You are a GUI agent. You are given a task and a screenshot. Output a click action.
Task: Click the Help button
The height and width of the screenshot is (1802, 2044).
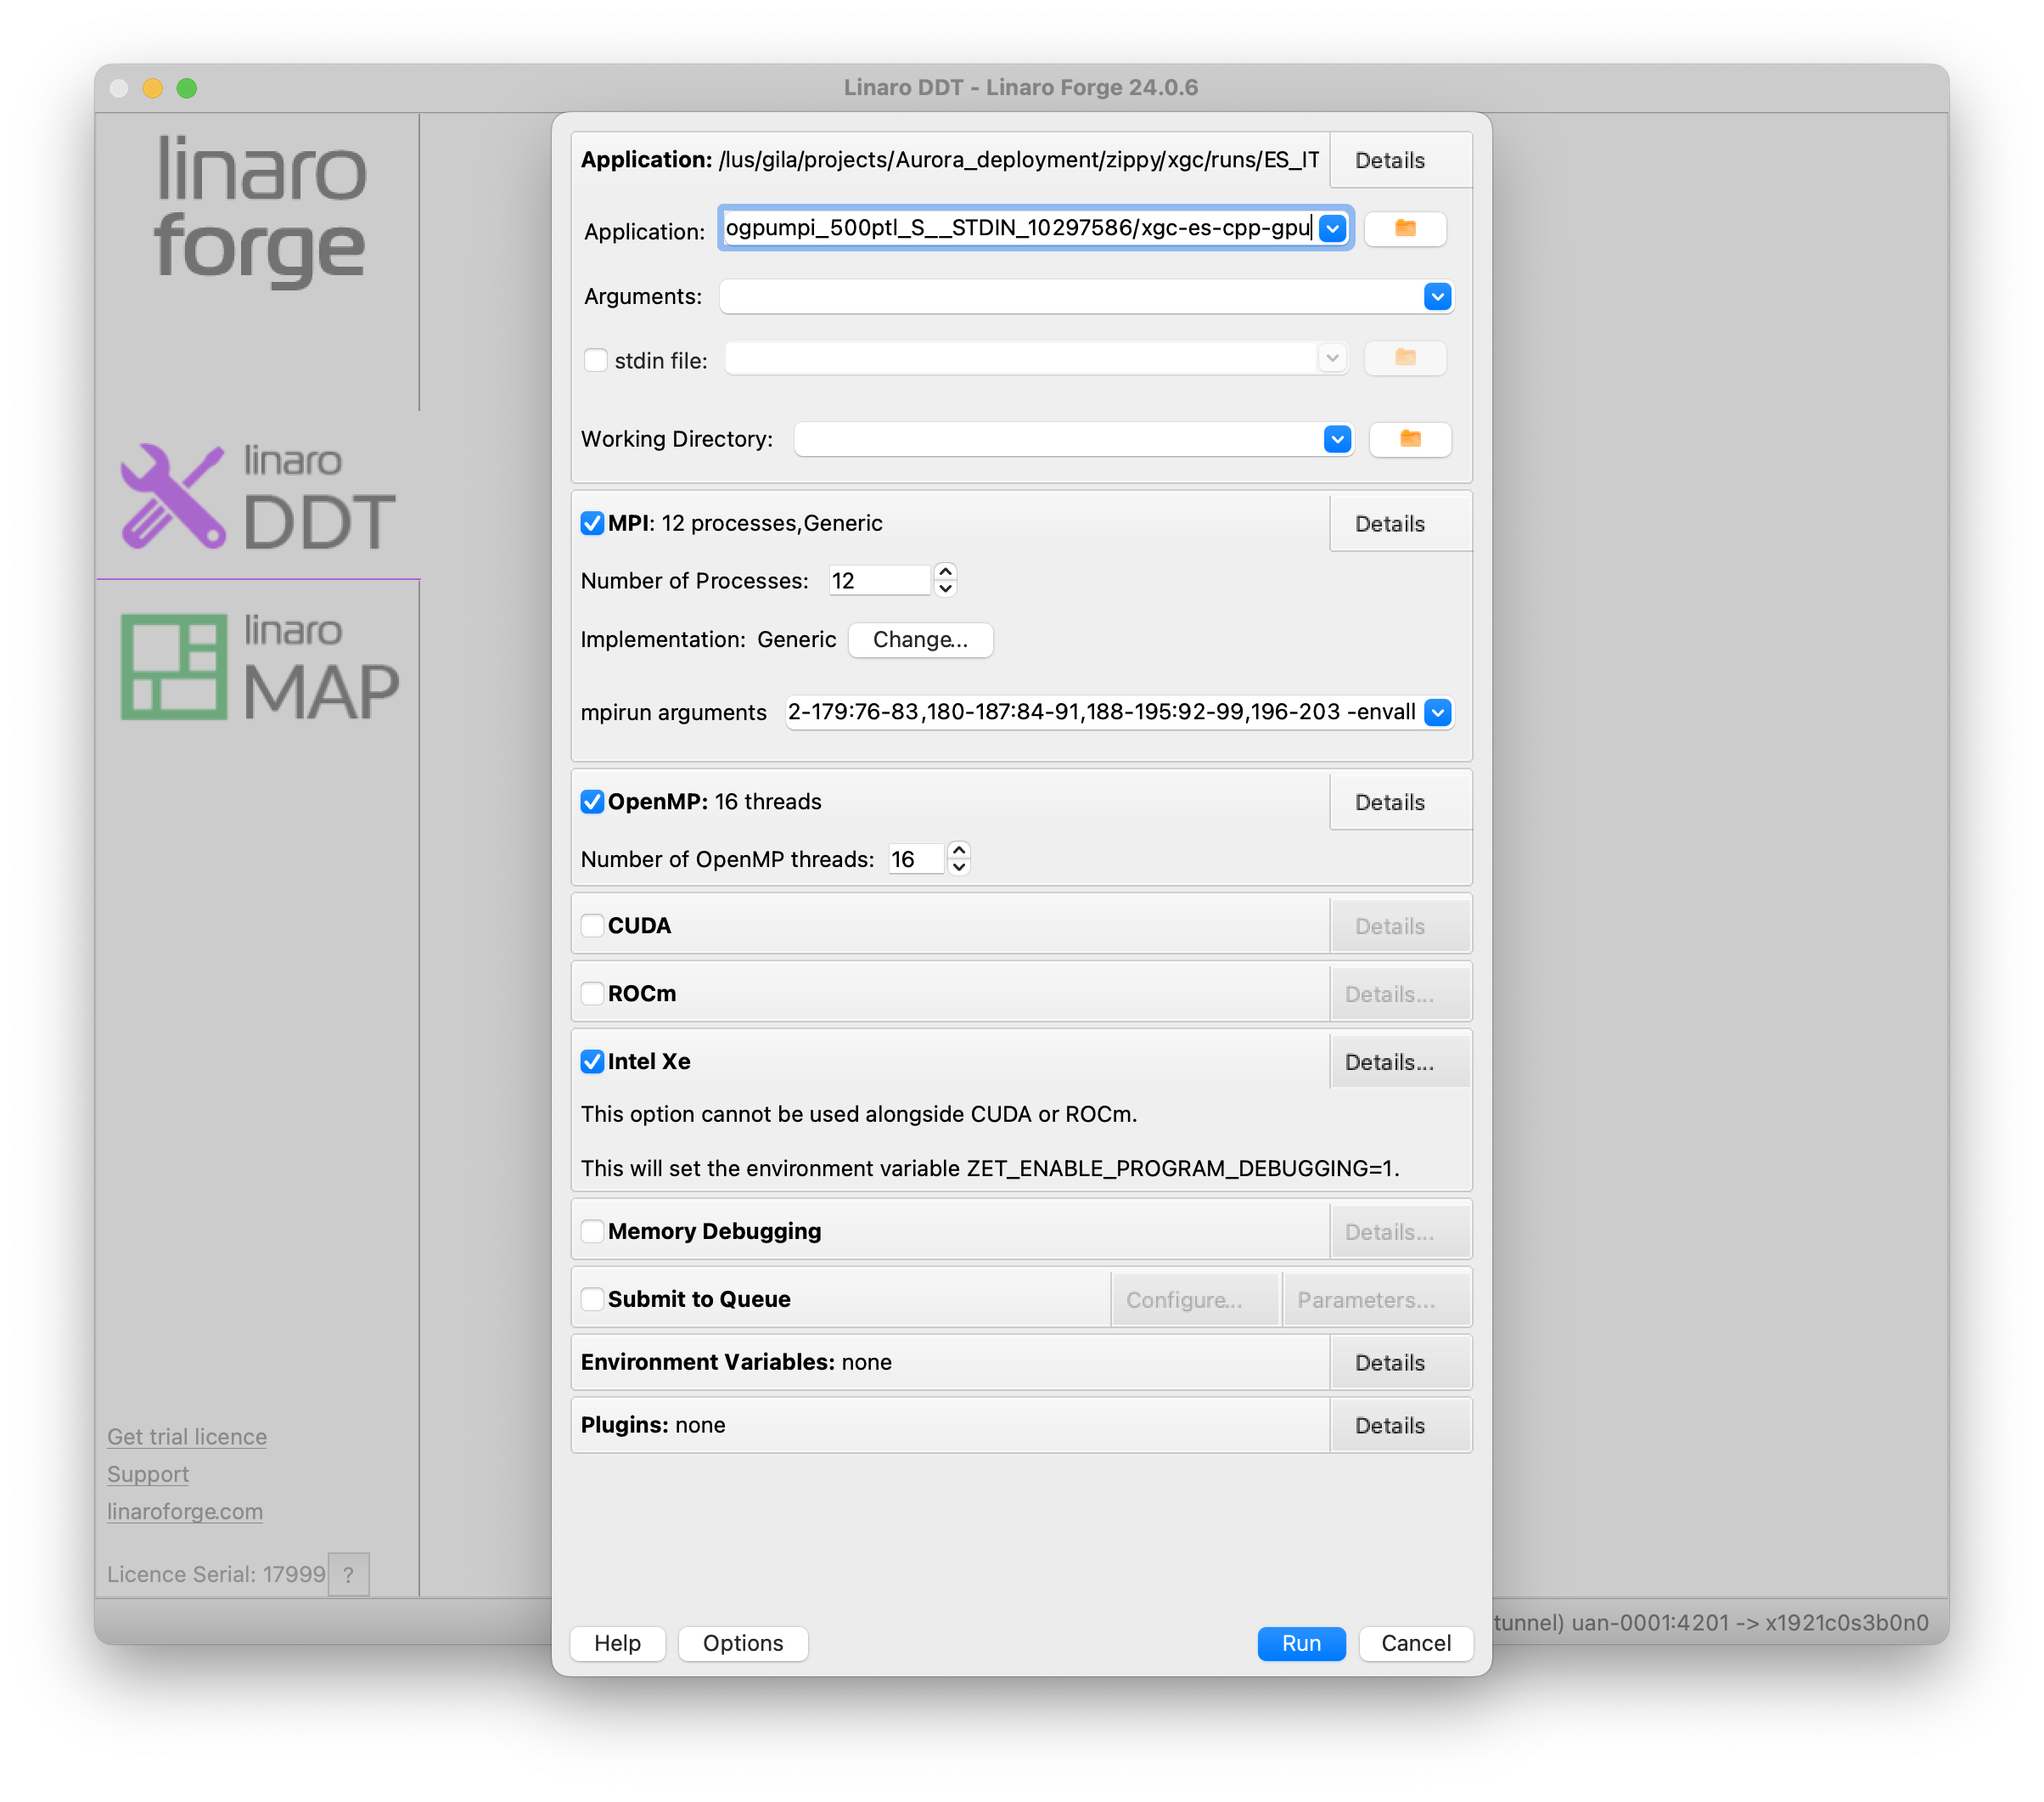pos(617,1644)
